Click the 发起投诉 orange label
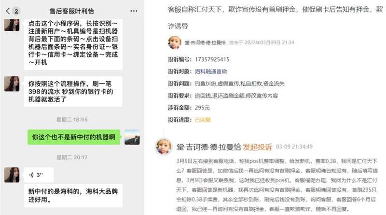The width and height of the screenshot is (386, 215). click(x=258, y=147)
